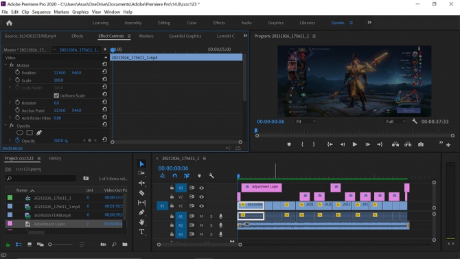The image size is (460, 259).
Task: Reset the Position parameter
Action: click(x=104, y=72)
